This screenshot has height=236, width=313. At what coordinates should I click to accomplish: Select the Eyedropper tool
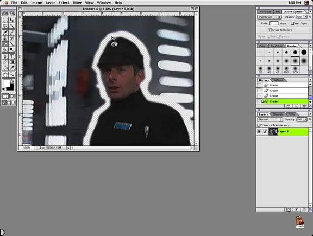[x=12, y=68]
